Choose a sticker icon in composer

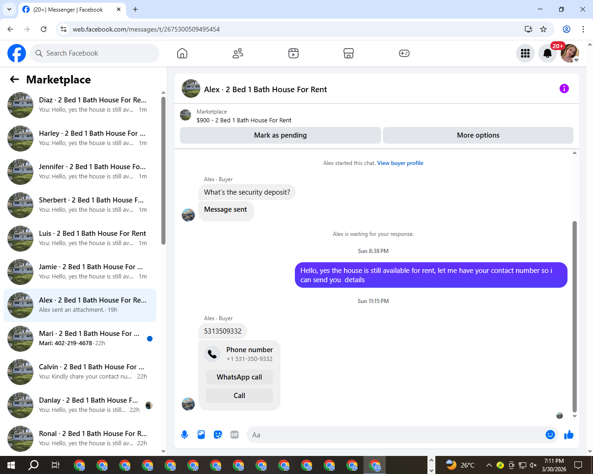point(218,435)
